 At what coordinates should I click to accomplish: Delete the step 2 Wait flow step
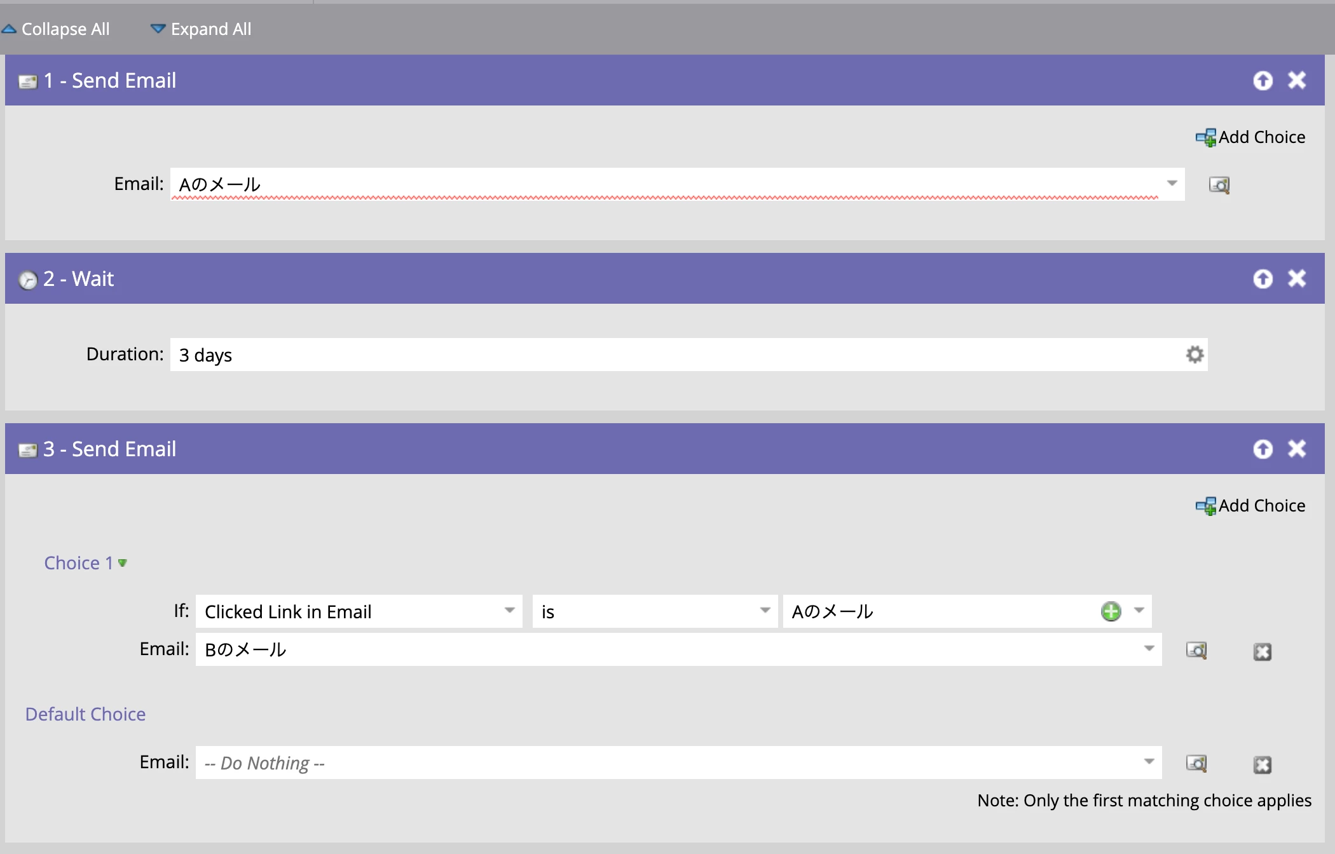(1297, 279)
